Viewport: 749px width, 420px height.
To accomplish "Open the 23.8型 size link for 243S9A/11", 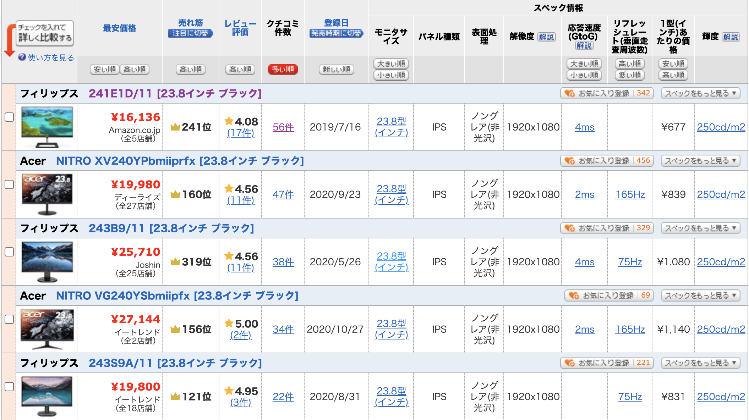I will click(x=392, y=396).
